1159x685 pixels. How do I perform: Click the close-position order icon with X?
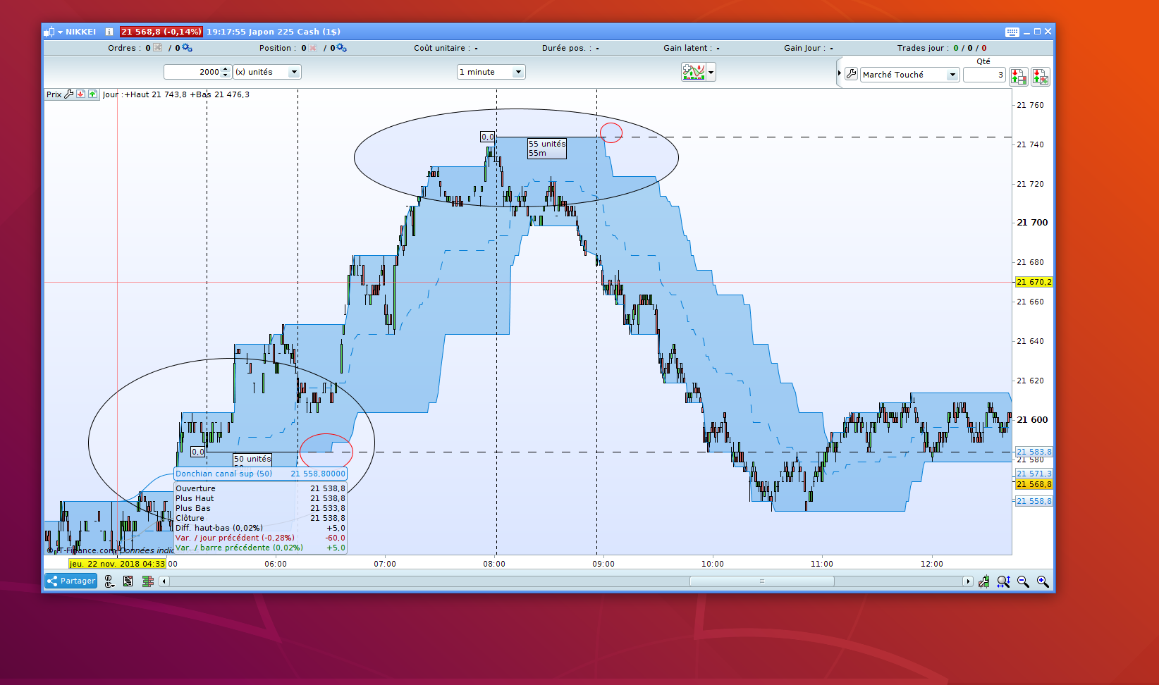point(1040,76)
